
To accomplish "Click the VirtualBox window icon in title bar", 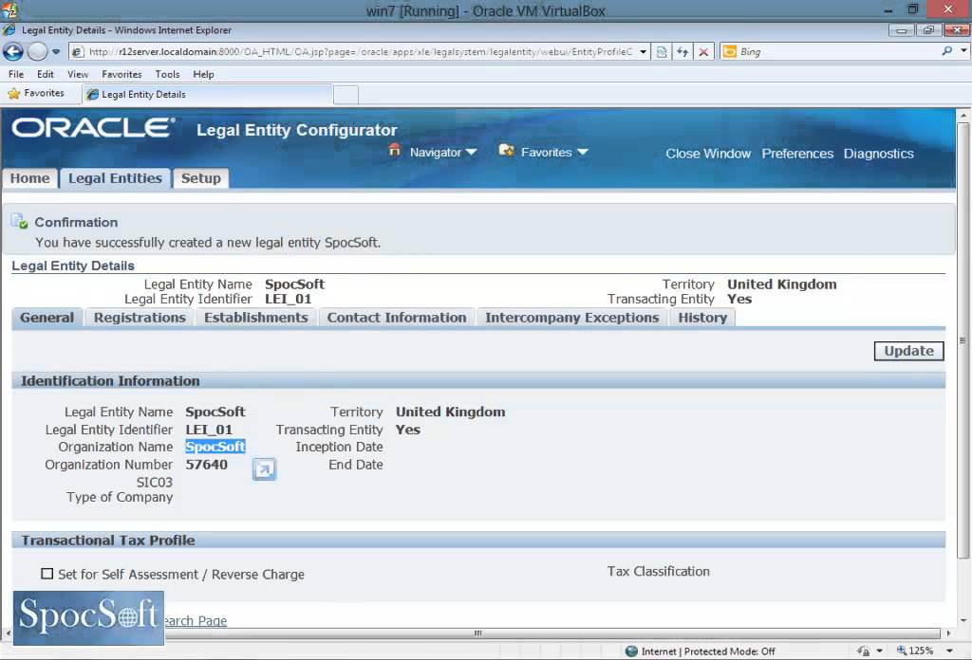I will click(9, 9).
